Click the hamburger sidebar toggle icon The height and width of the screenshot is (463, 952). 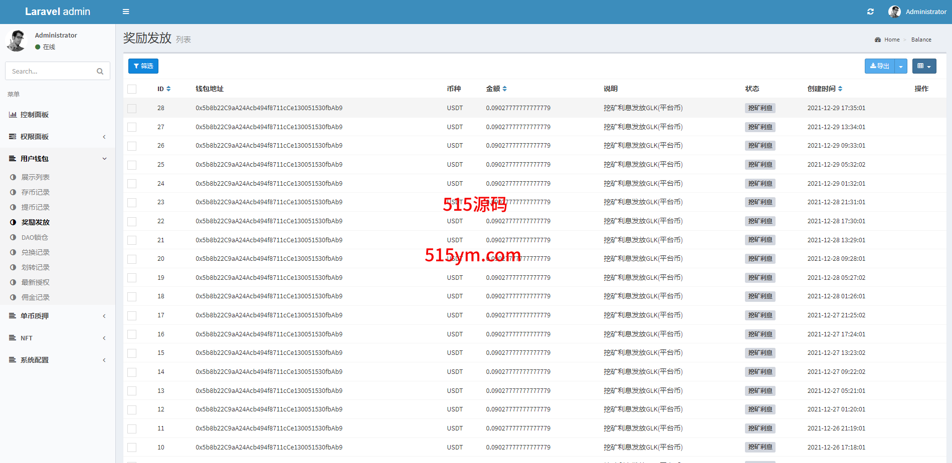point(126,12)
